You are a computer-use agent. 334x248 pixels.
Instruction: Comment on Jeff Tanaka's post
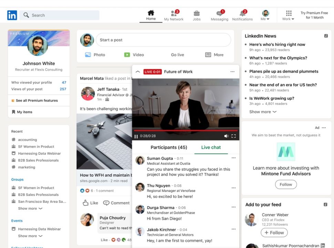pyautogui.click(x=116, y=203)
